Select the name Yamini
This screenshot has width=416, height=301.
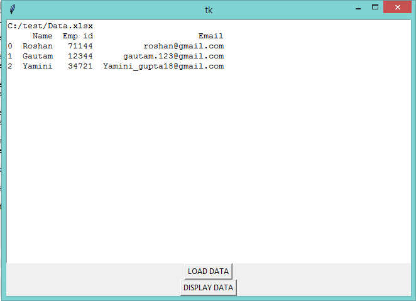tap(38, 66)
